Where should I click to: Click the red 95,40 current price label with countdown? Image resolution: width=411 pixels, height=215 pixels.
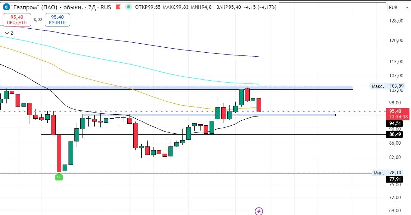(397, 114)
